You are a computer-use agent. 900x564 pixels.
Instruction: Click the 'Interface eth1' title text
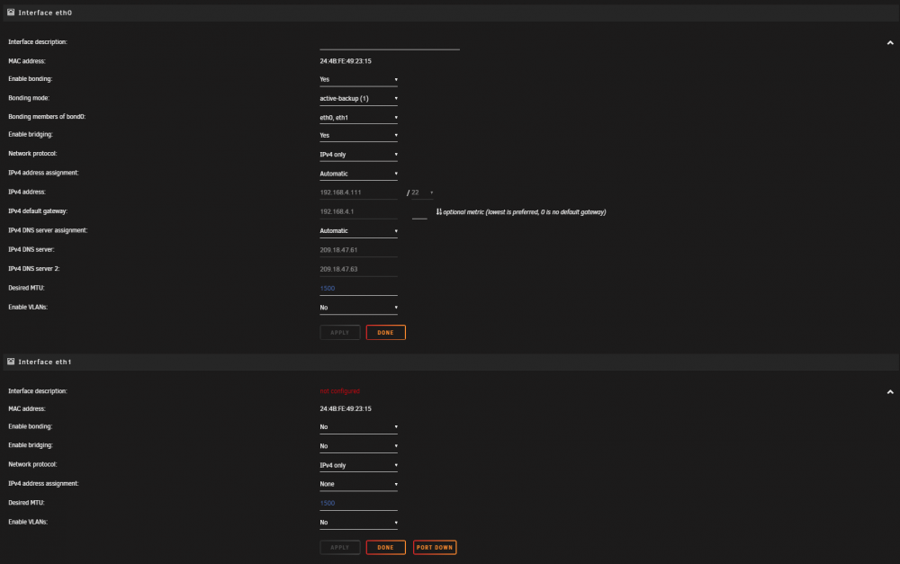[x=45, y=362]
